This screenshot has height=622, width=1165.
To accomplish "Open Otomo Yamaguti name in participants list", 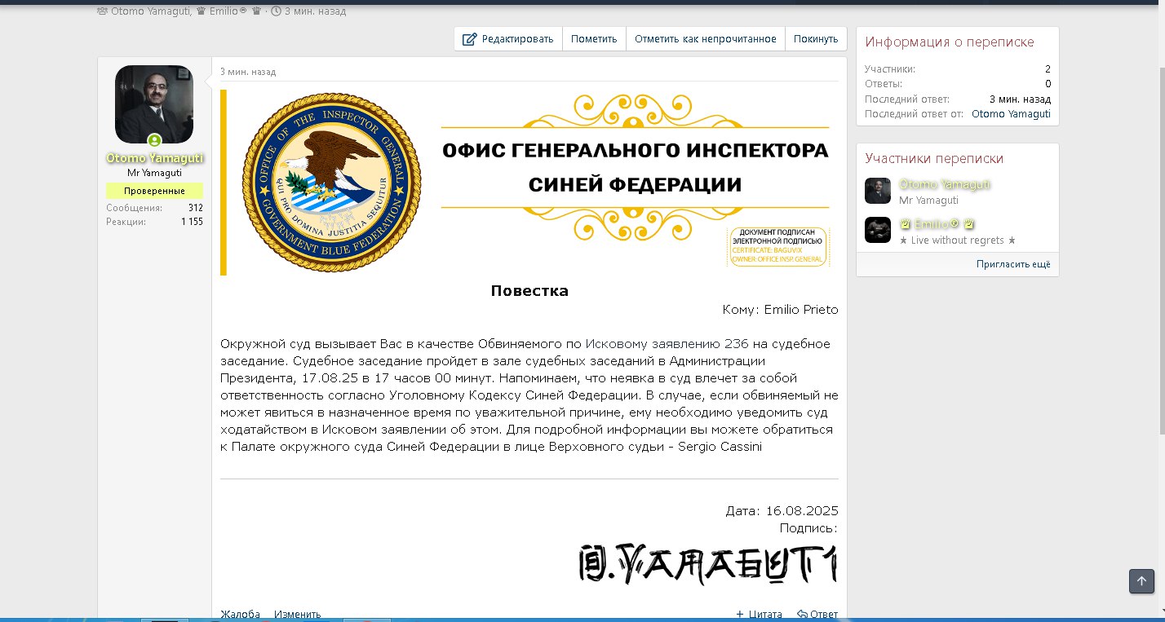I will pos(945,184).
